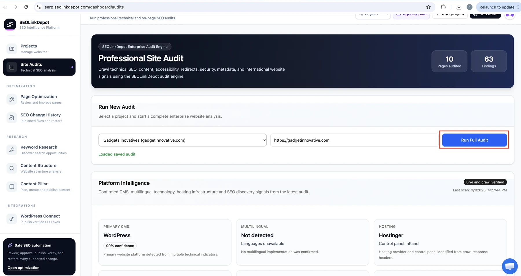Click the SEOLinkDepot Enterprise Audit Engine pill
The image size is (521, 276).
(x=135, y=47)
